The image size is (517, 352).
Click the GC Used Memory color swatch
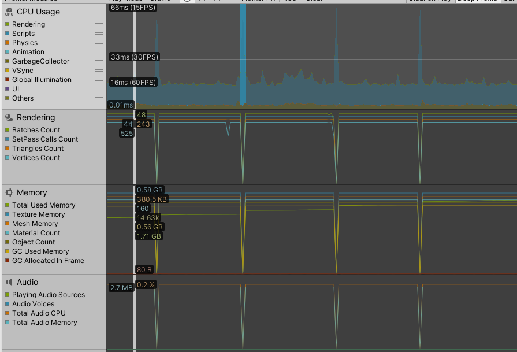(x=6, y=251)
